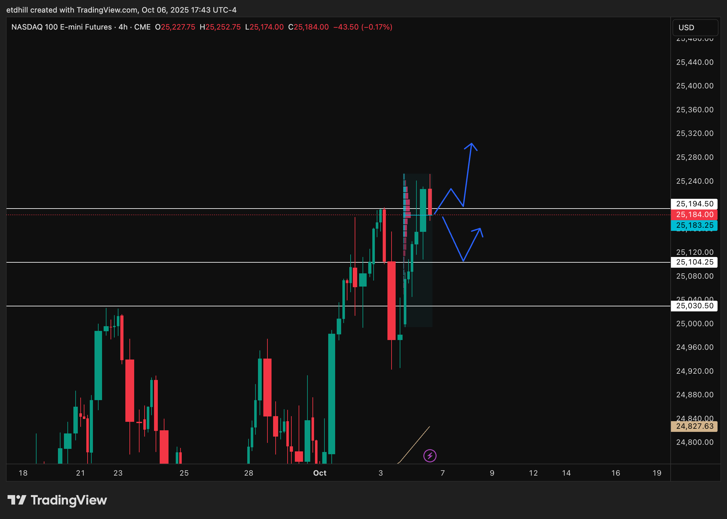This screenshot has height=519, width=727.
Task: Click the purple lightning bolt event icon
Action: [430, 455]
